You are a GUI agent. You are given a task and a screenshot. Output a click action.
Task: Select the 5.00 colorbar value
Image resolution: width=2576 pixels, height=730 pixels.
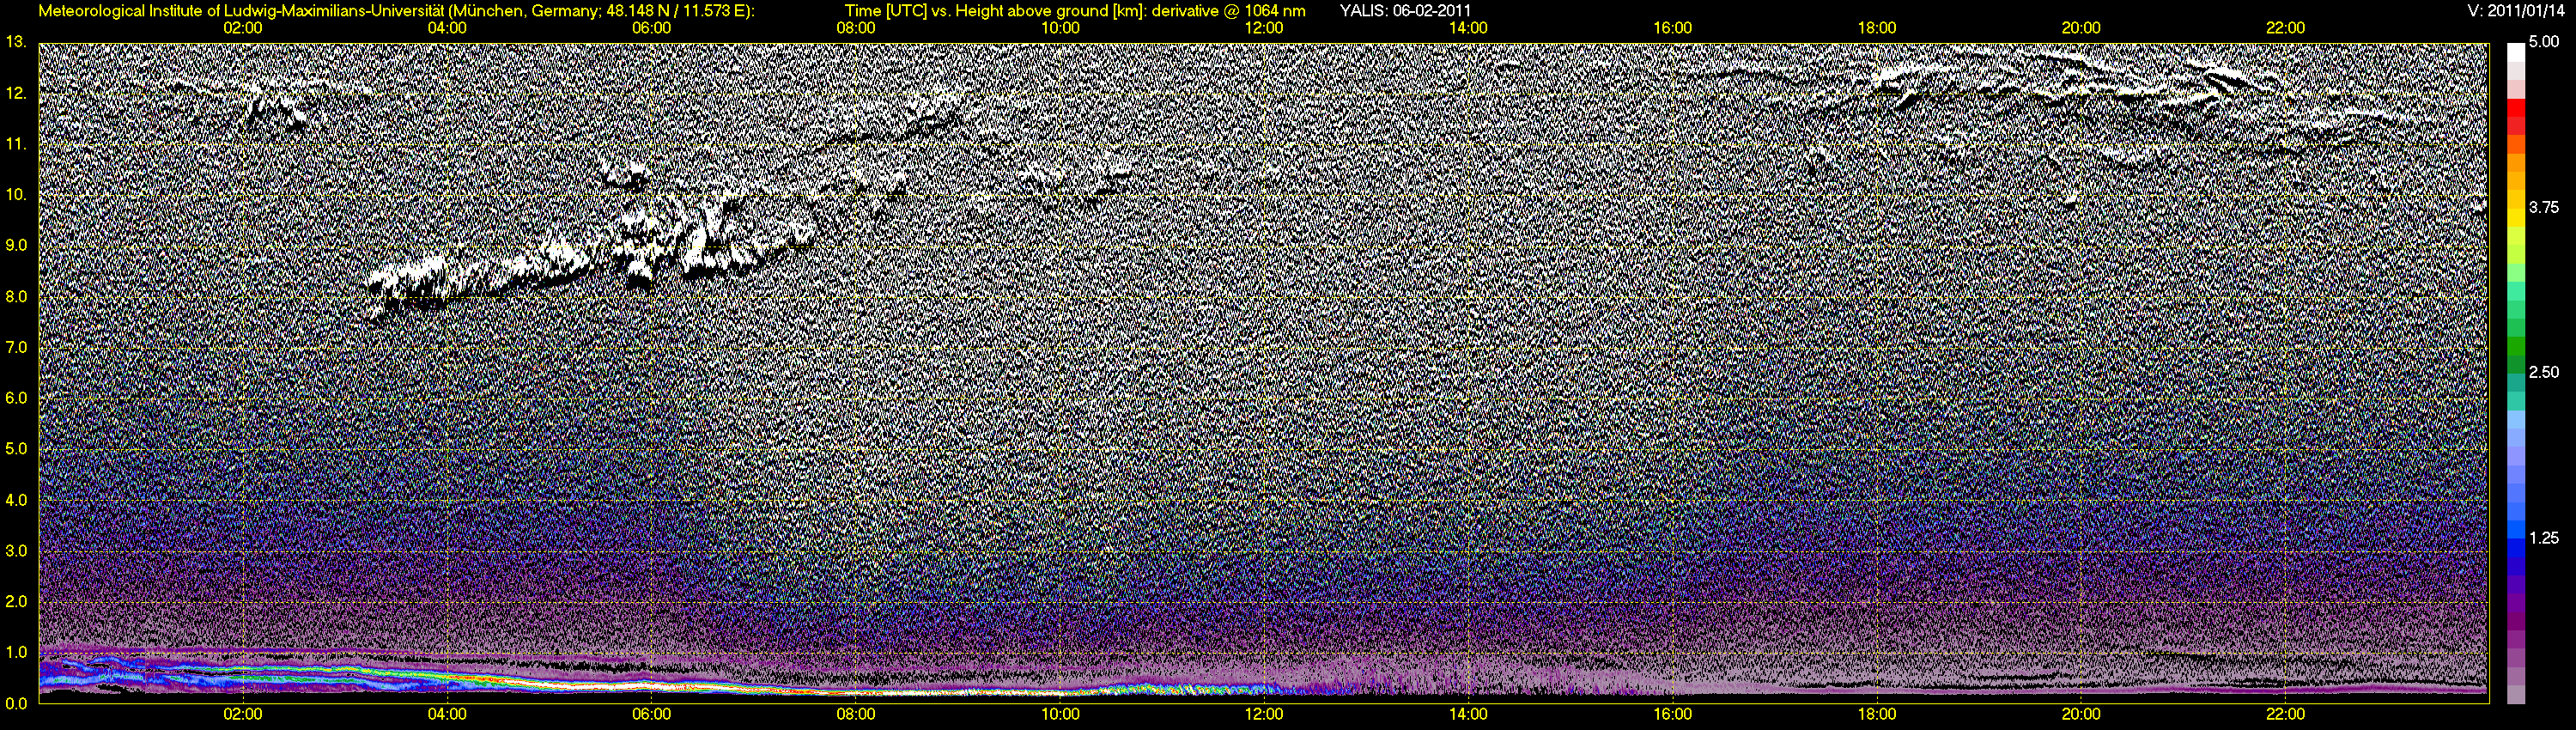[x=2544, y=42]
